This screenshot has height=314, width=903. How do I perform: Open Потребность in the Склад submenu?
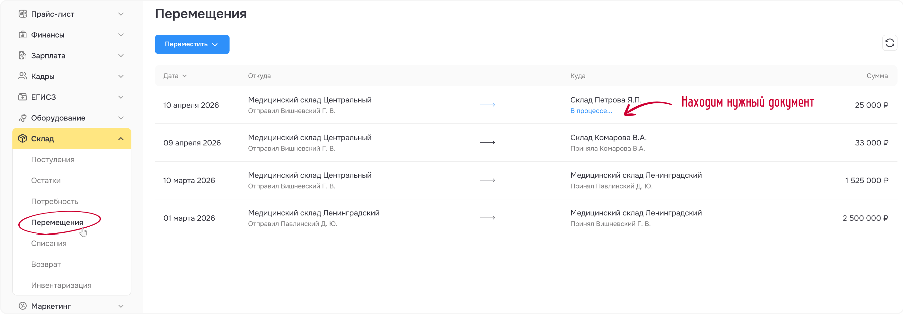55,202
